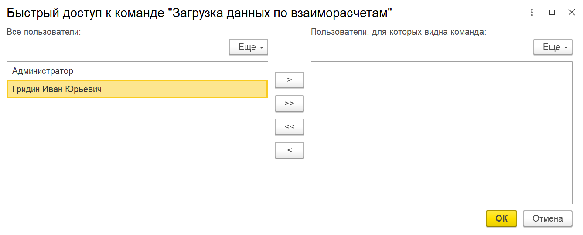This screenshot has width=583, height=235.
Task: Click empty space below Гридин in left list
Action: [137, 151]
